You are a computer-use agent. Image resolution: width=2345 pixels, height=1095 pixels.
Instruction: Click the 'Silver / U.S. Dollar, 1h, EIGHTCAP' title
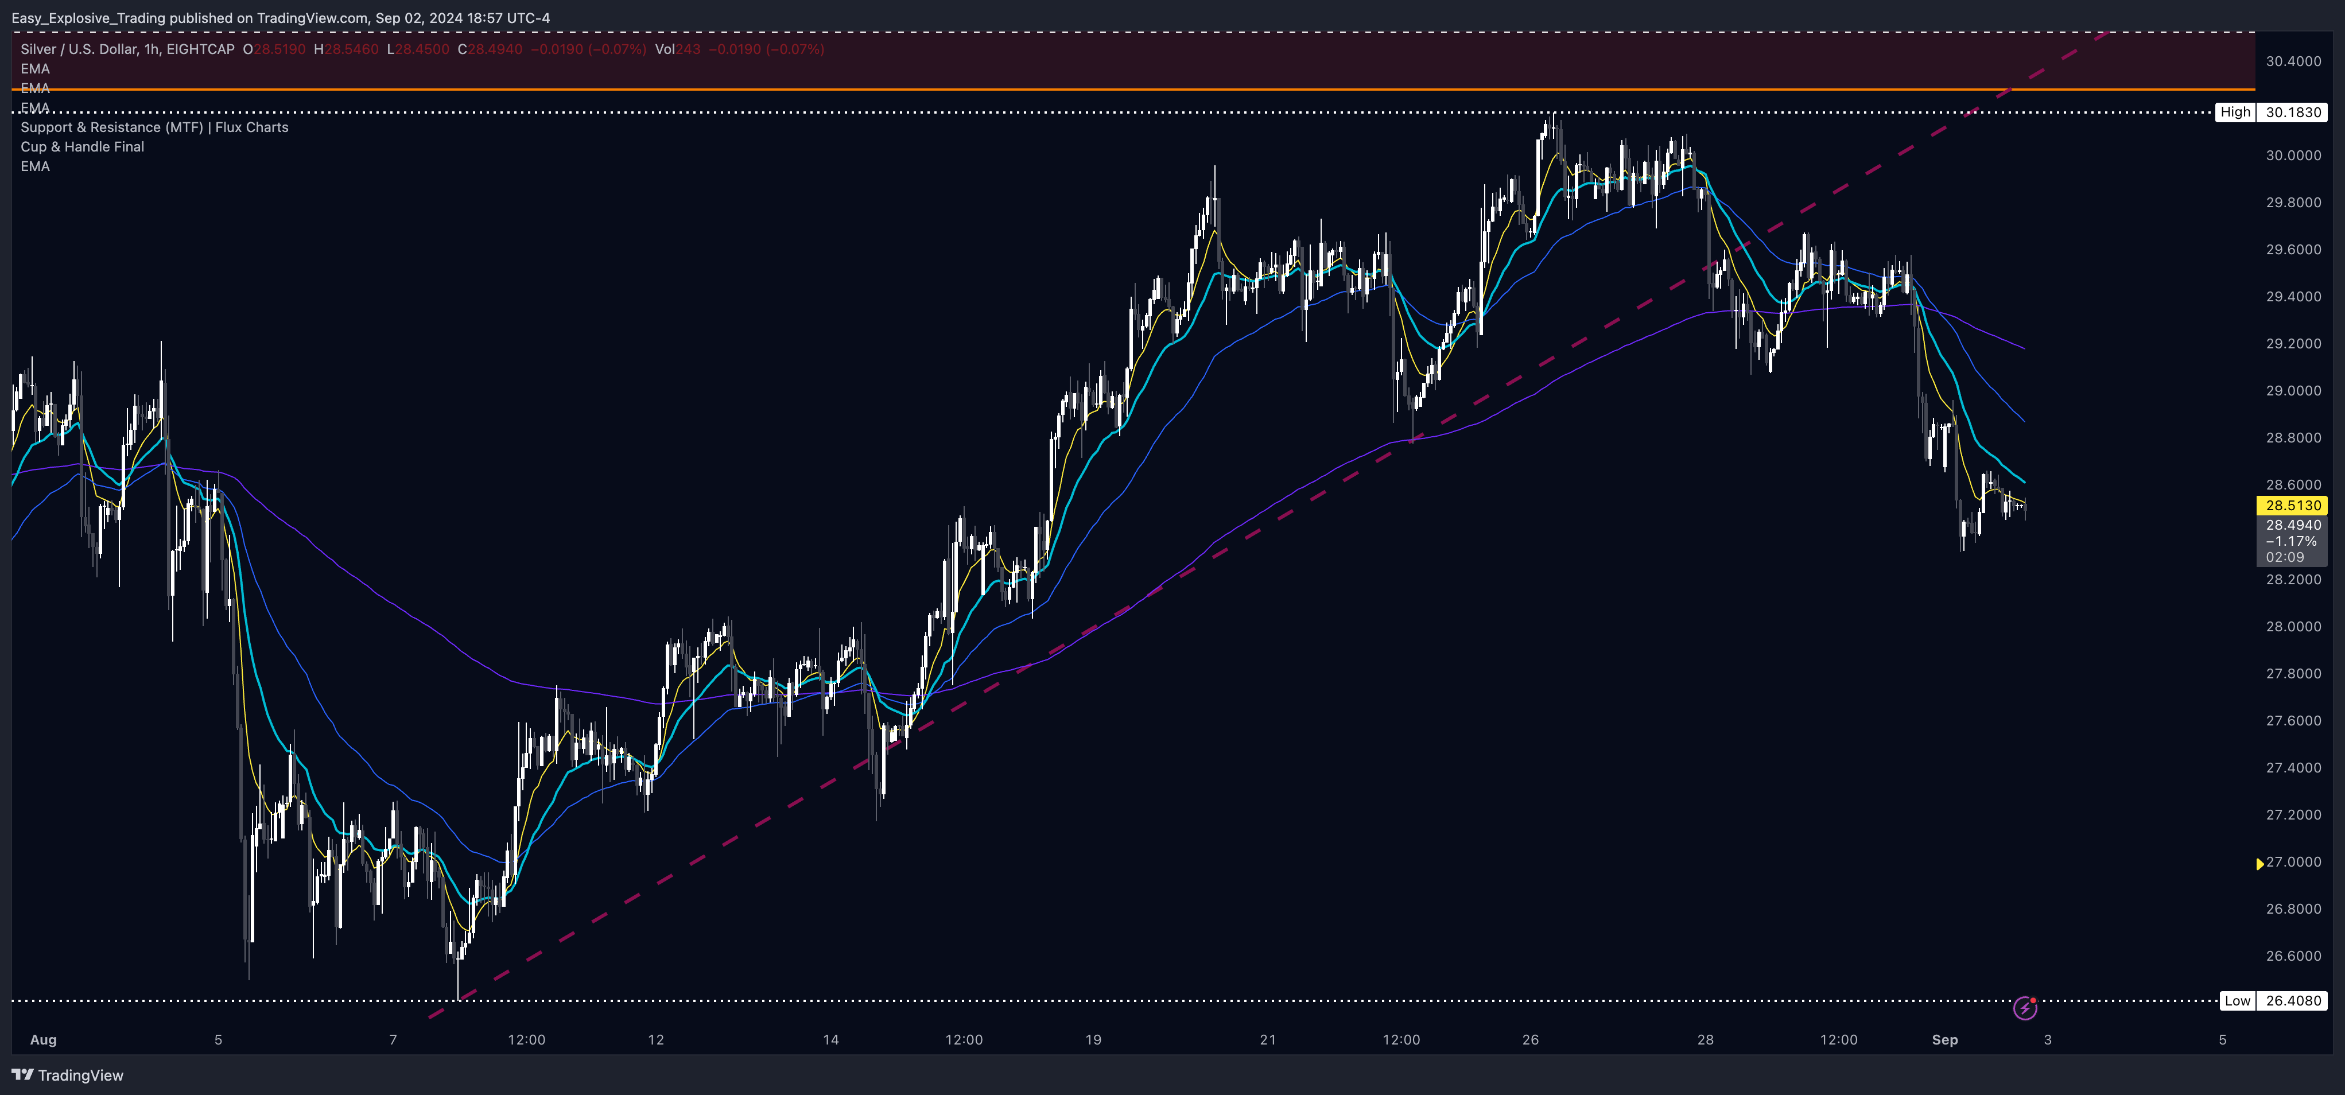[x=127, y=49]
